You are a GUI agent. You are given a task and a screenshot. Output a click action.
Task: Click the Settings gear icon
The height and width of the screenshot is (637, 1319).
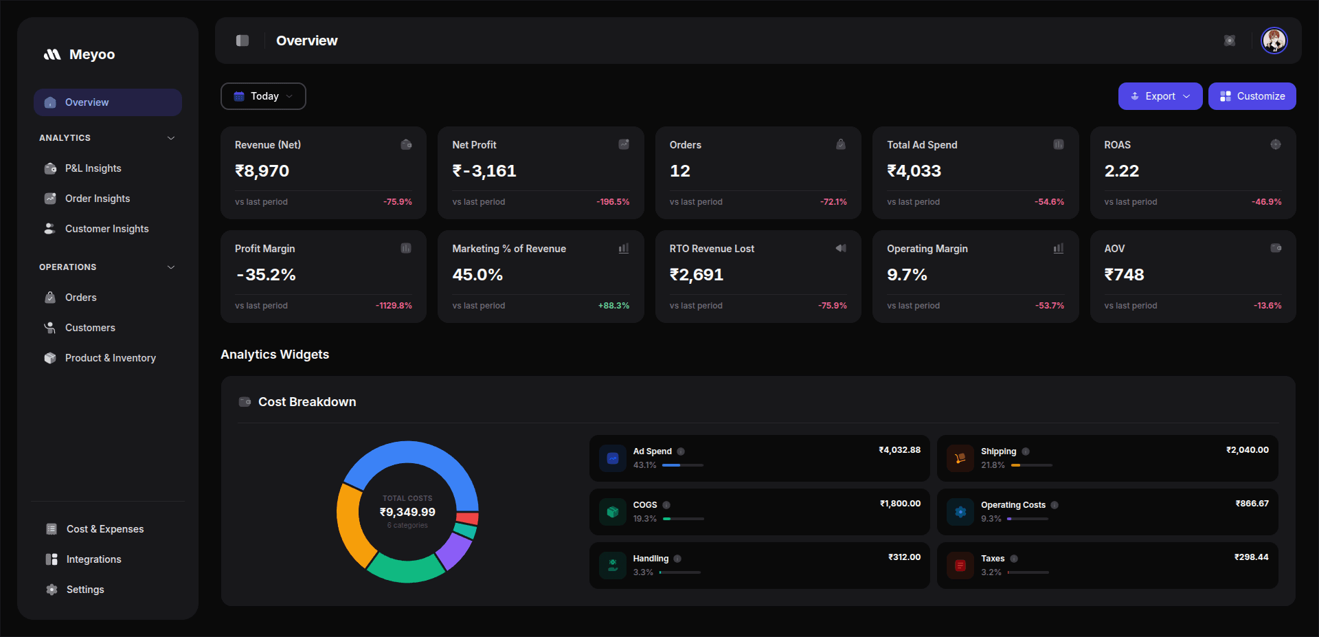click(x=52, y=590)
